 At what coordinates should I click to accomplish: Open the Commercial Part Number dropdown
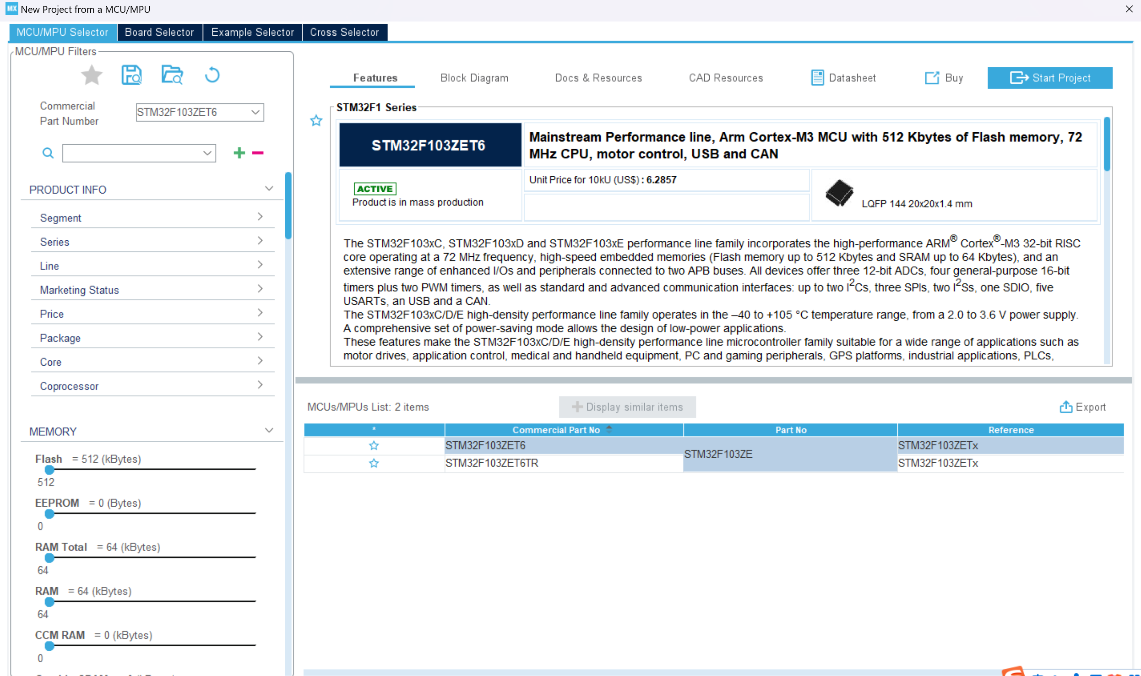(x=255, y=112)
